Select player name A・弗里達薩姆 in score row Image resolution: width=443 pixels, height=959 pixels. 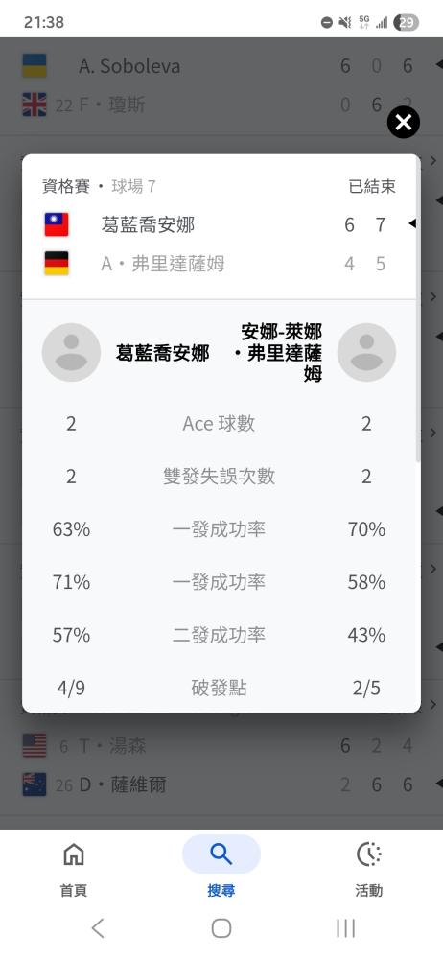pyautogui.click(x=162, y=264)
